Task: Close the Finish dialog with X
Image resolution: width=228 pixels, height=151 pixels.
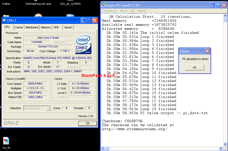Action: [207, 51]
